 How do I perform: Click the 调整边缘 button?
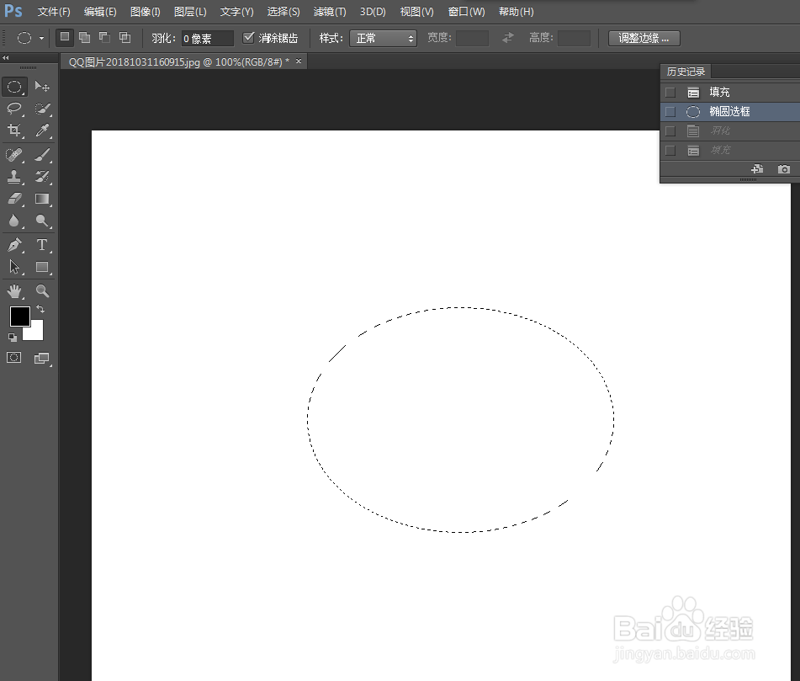pos(644,38)
